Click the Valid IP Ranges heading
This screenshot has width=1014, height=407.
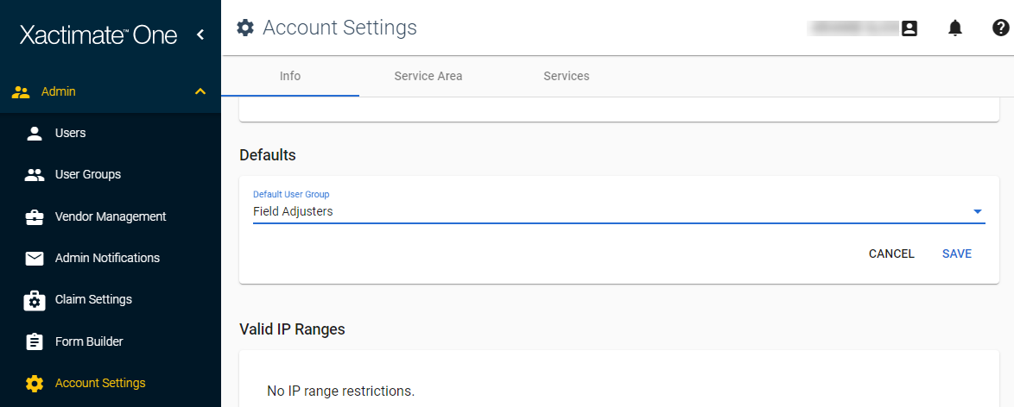(292, 329)
